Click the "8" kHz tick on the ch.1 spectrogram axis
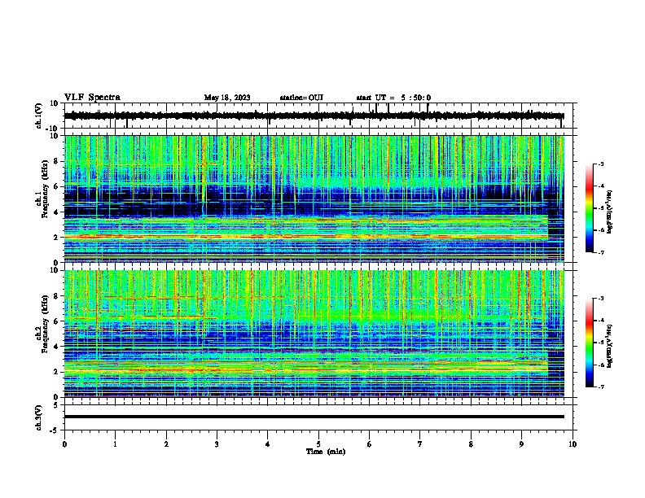645x498 pixels. (x=56, y=161)
